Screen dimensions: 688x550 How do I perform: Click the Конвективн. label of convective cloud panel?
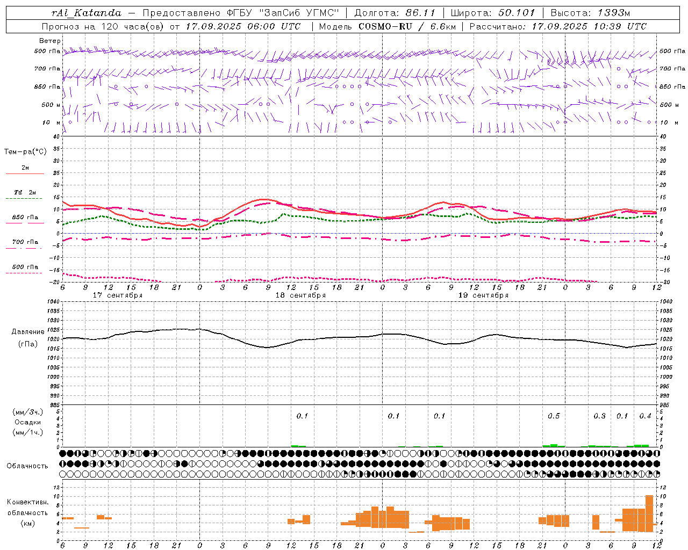coord(28,502)
